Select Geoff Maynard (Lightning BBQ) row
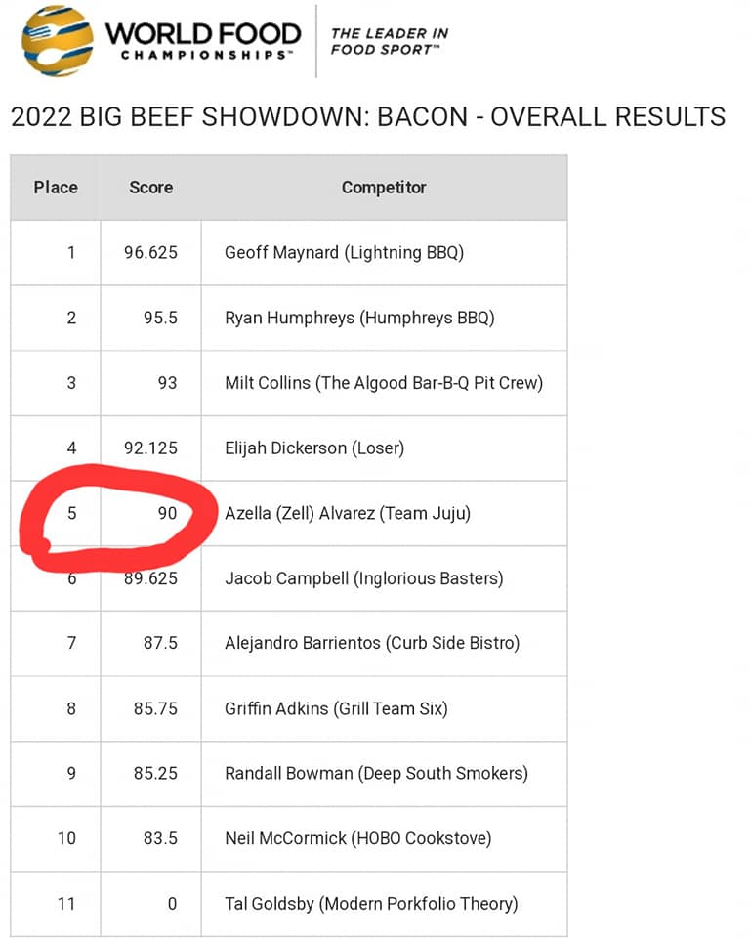The width and height of the screenshot is (750, 938). [289, 252]
